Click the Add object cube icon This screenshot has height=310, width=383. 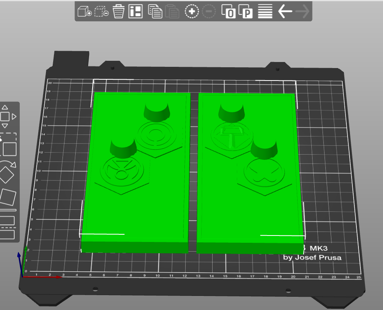[x=84, y=11]
